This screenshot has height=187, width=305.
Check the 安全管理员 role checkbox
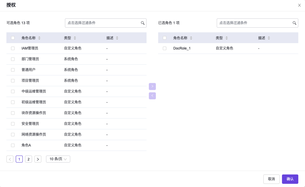point(13,123)
